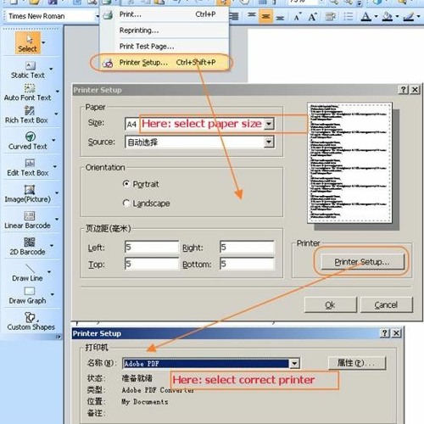Expand Rich Text Box options arrow
Viewport: 424px width, 424px height.
click(56, 114)
